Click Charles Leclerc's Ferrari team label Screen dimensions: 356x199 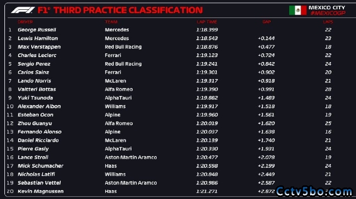pos(113,56)
